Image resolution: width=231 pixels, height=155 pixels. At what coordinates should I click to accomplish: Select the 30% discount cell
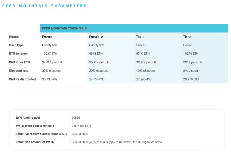coord(51,71)
